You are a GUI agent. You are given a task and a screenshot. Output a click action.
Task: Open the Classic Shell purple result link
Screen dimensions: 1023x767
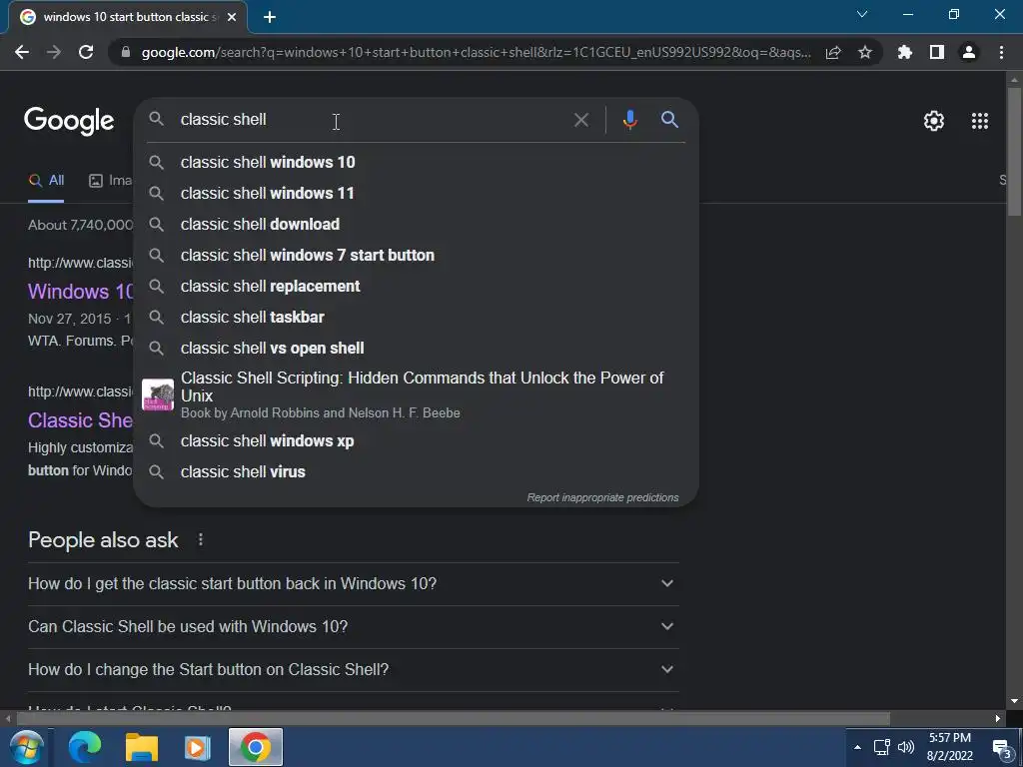coord(81,420)
